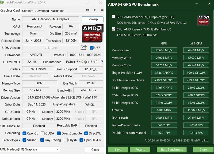Minimize the AIDA64 GPGPU Benchmark window
214x154 pixels.
[x=197, y=4]
